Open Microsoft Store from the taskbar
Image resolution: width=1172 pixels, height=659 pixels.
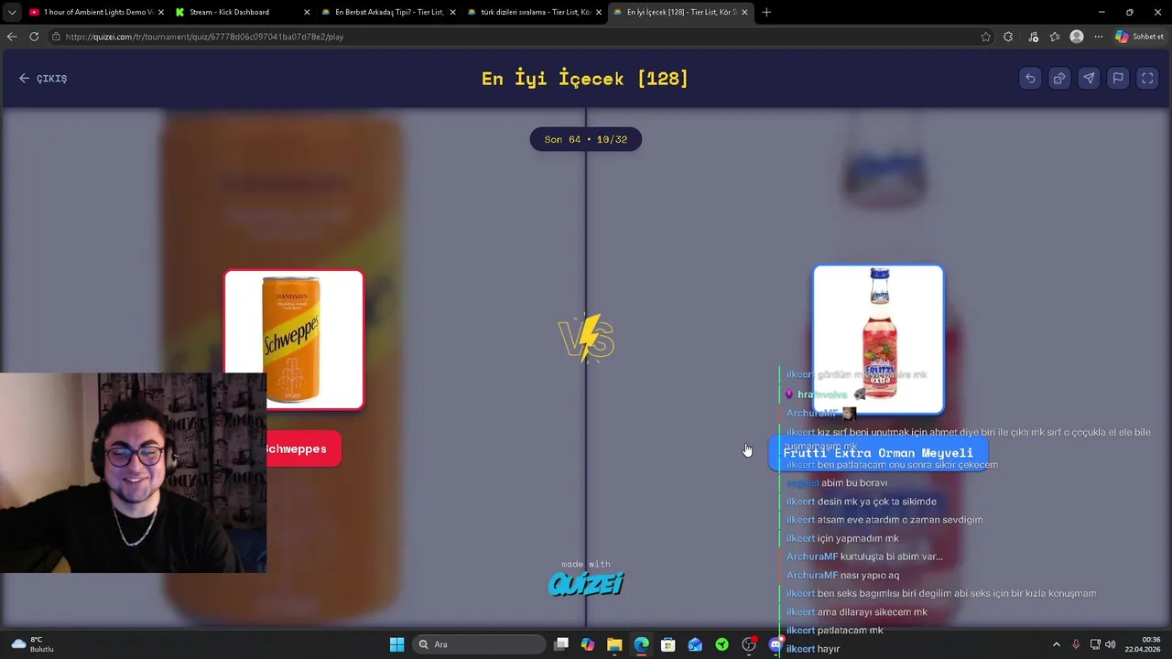coord(668,644)
